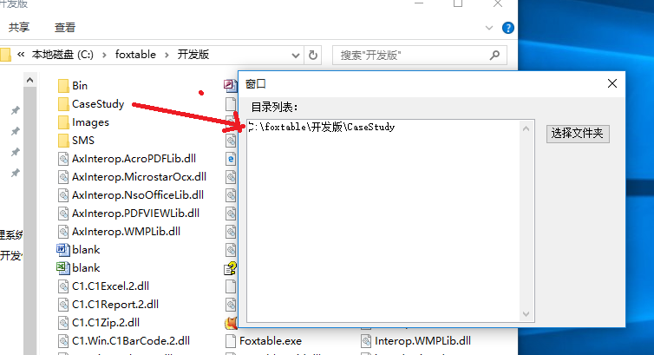Image resolution: width=654 pixels, height=355 pixels.
Task: Click the 选择文件夹 button
Action: pyautogui.click(x=578, y=134)
